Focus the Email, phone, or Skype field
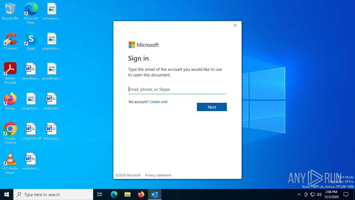 click(x=177, y=89)
